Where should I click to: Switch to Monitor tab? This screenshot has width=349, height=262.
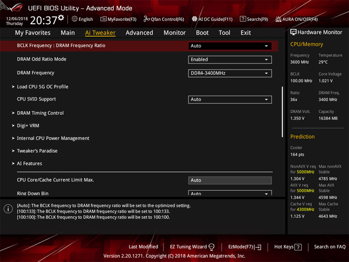[174, 33]
